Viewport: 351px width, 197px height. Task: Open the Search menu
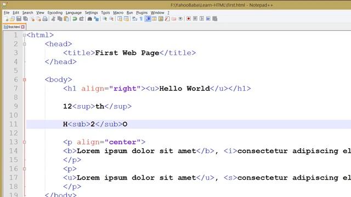[x=27, y=13]
